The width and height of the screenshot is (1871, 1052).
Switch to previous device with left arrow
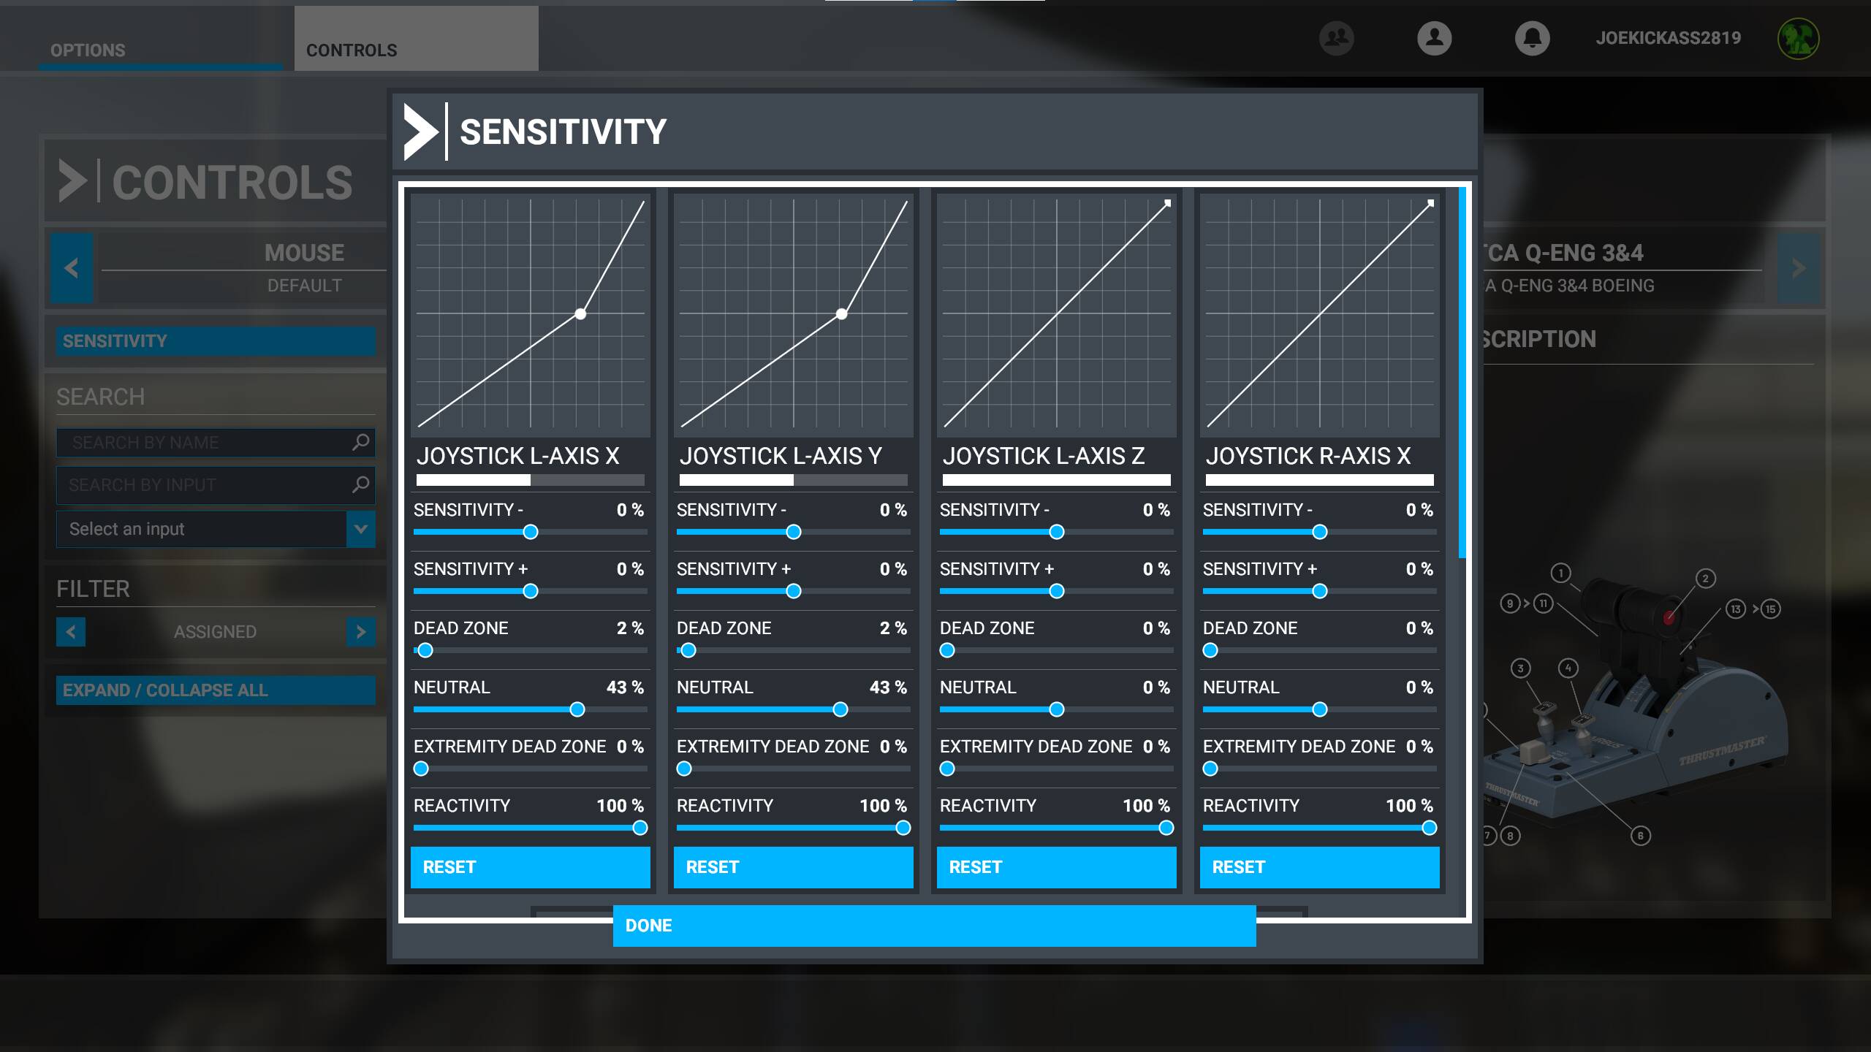click(x=72, y=268)
